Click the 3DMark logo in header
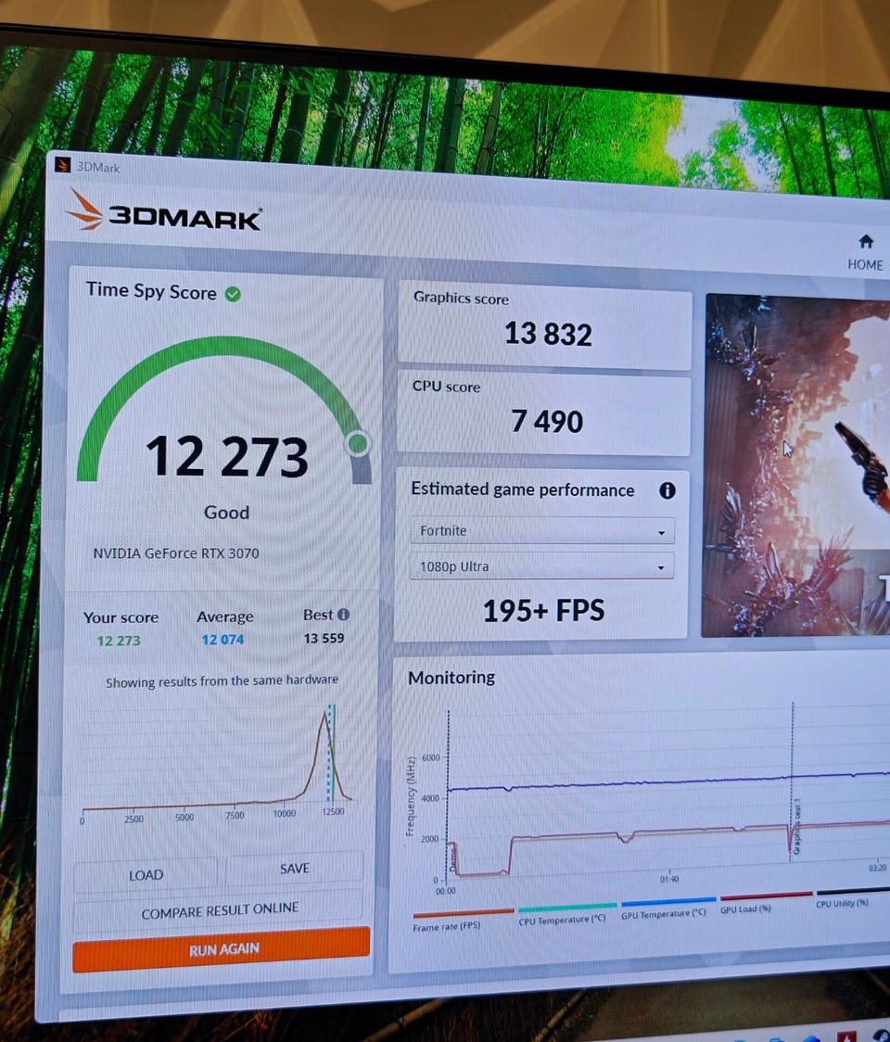 (x=163, y=212)
